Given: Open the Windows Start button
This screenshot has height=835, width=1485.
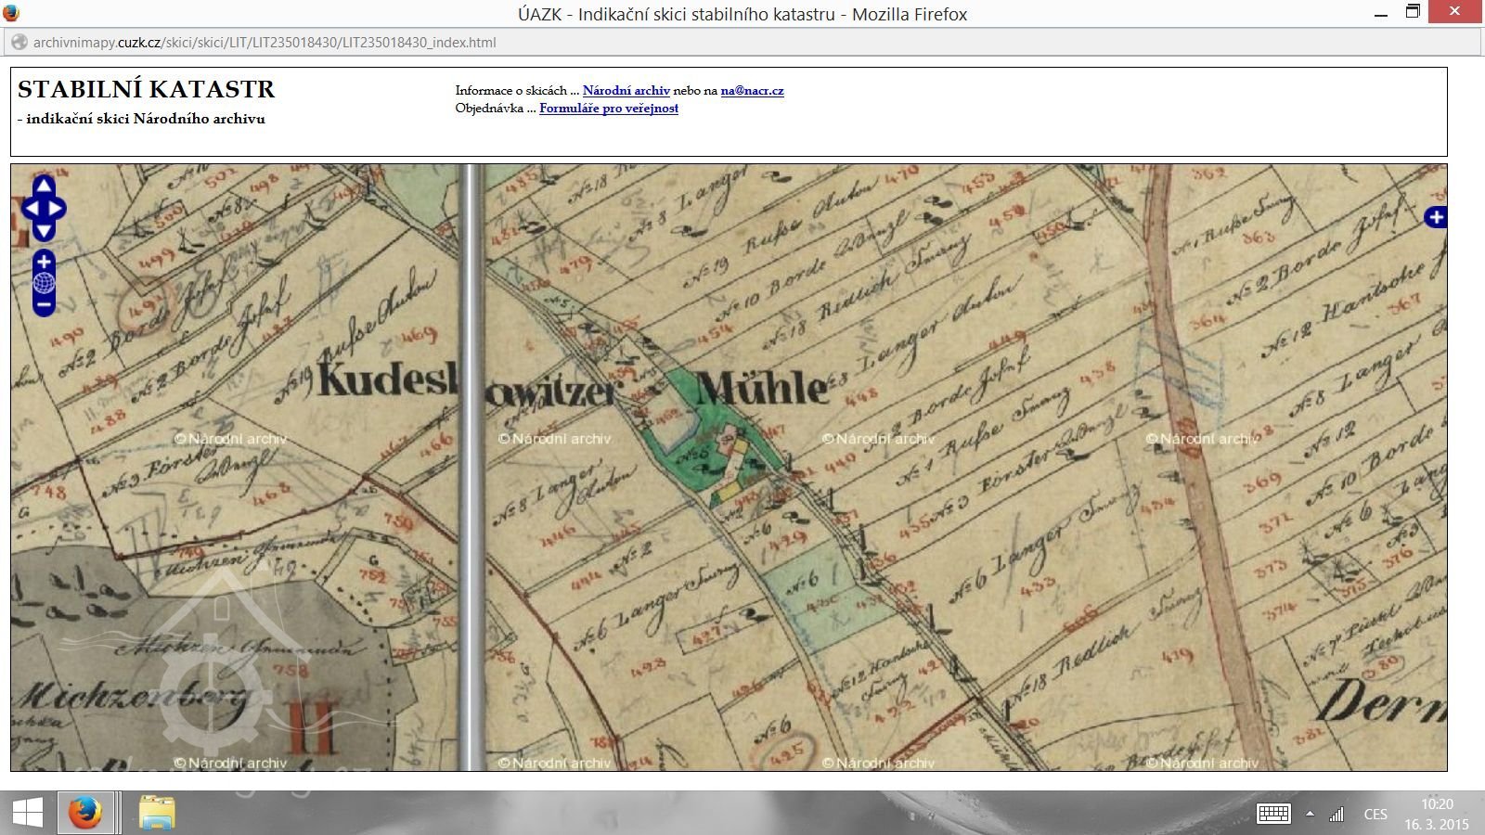Looking at the screenshot, I should point(27,814).
